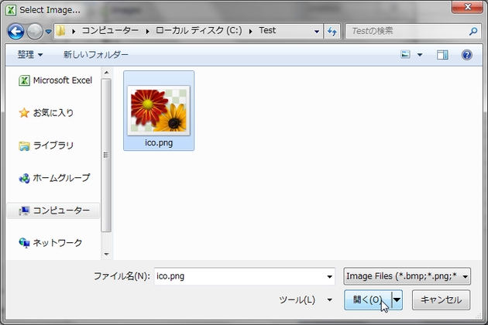Click the ico.png file name label
Screen dimensions: 488x325
pos(159,142)
